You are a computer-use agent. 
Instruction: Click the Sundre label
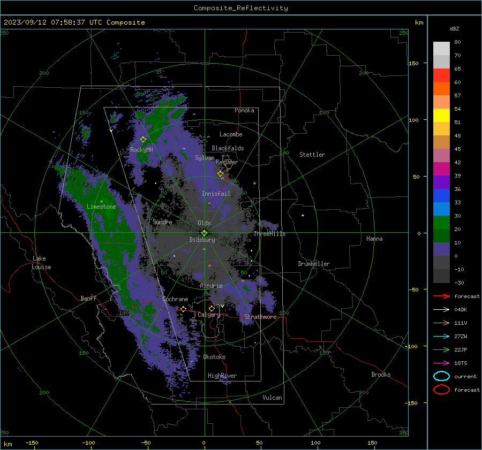pos(162,222)
